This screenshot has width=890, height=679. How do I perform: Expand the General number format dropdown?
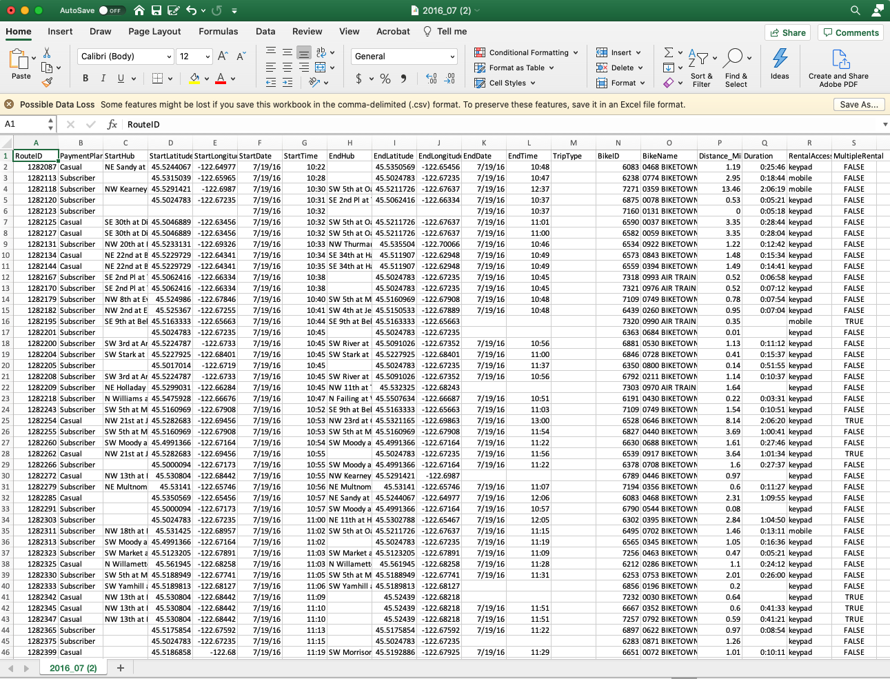coord(404,57)
